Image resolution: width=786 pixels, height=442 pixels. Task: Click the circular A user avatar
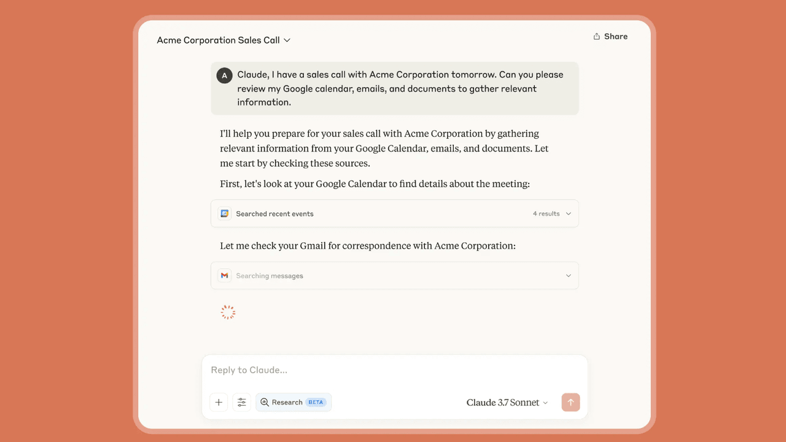(224, 75)
